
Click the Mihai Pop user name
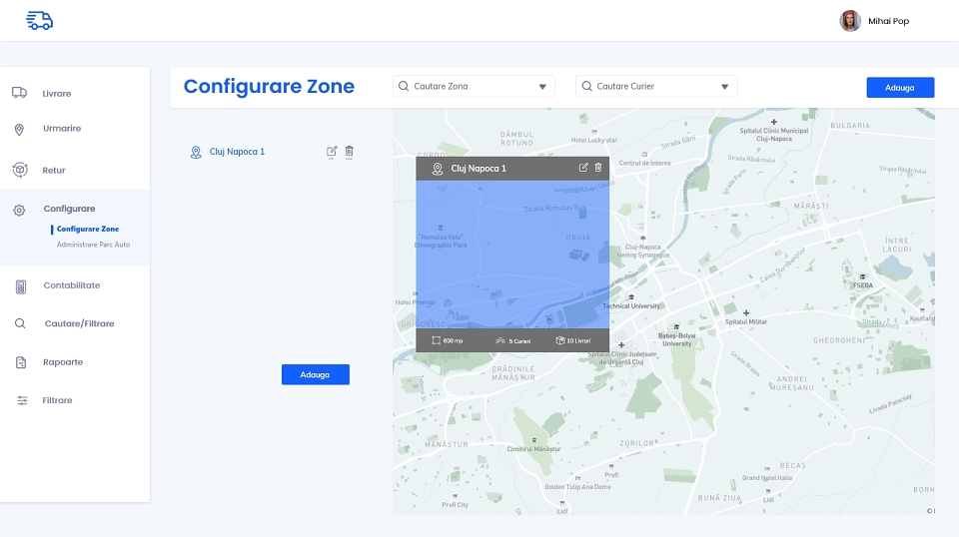(888, 21)
